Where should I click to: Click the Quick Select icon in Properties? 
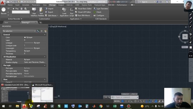pyautogui.click(x=45, y=31)
